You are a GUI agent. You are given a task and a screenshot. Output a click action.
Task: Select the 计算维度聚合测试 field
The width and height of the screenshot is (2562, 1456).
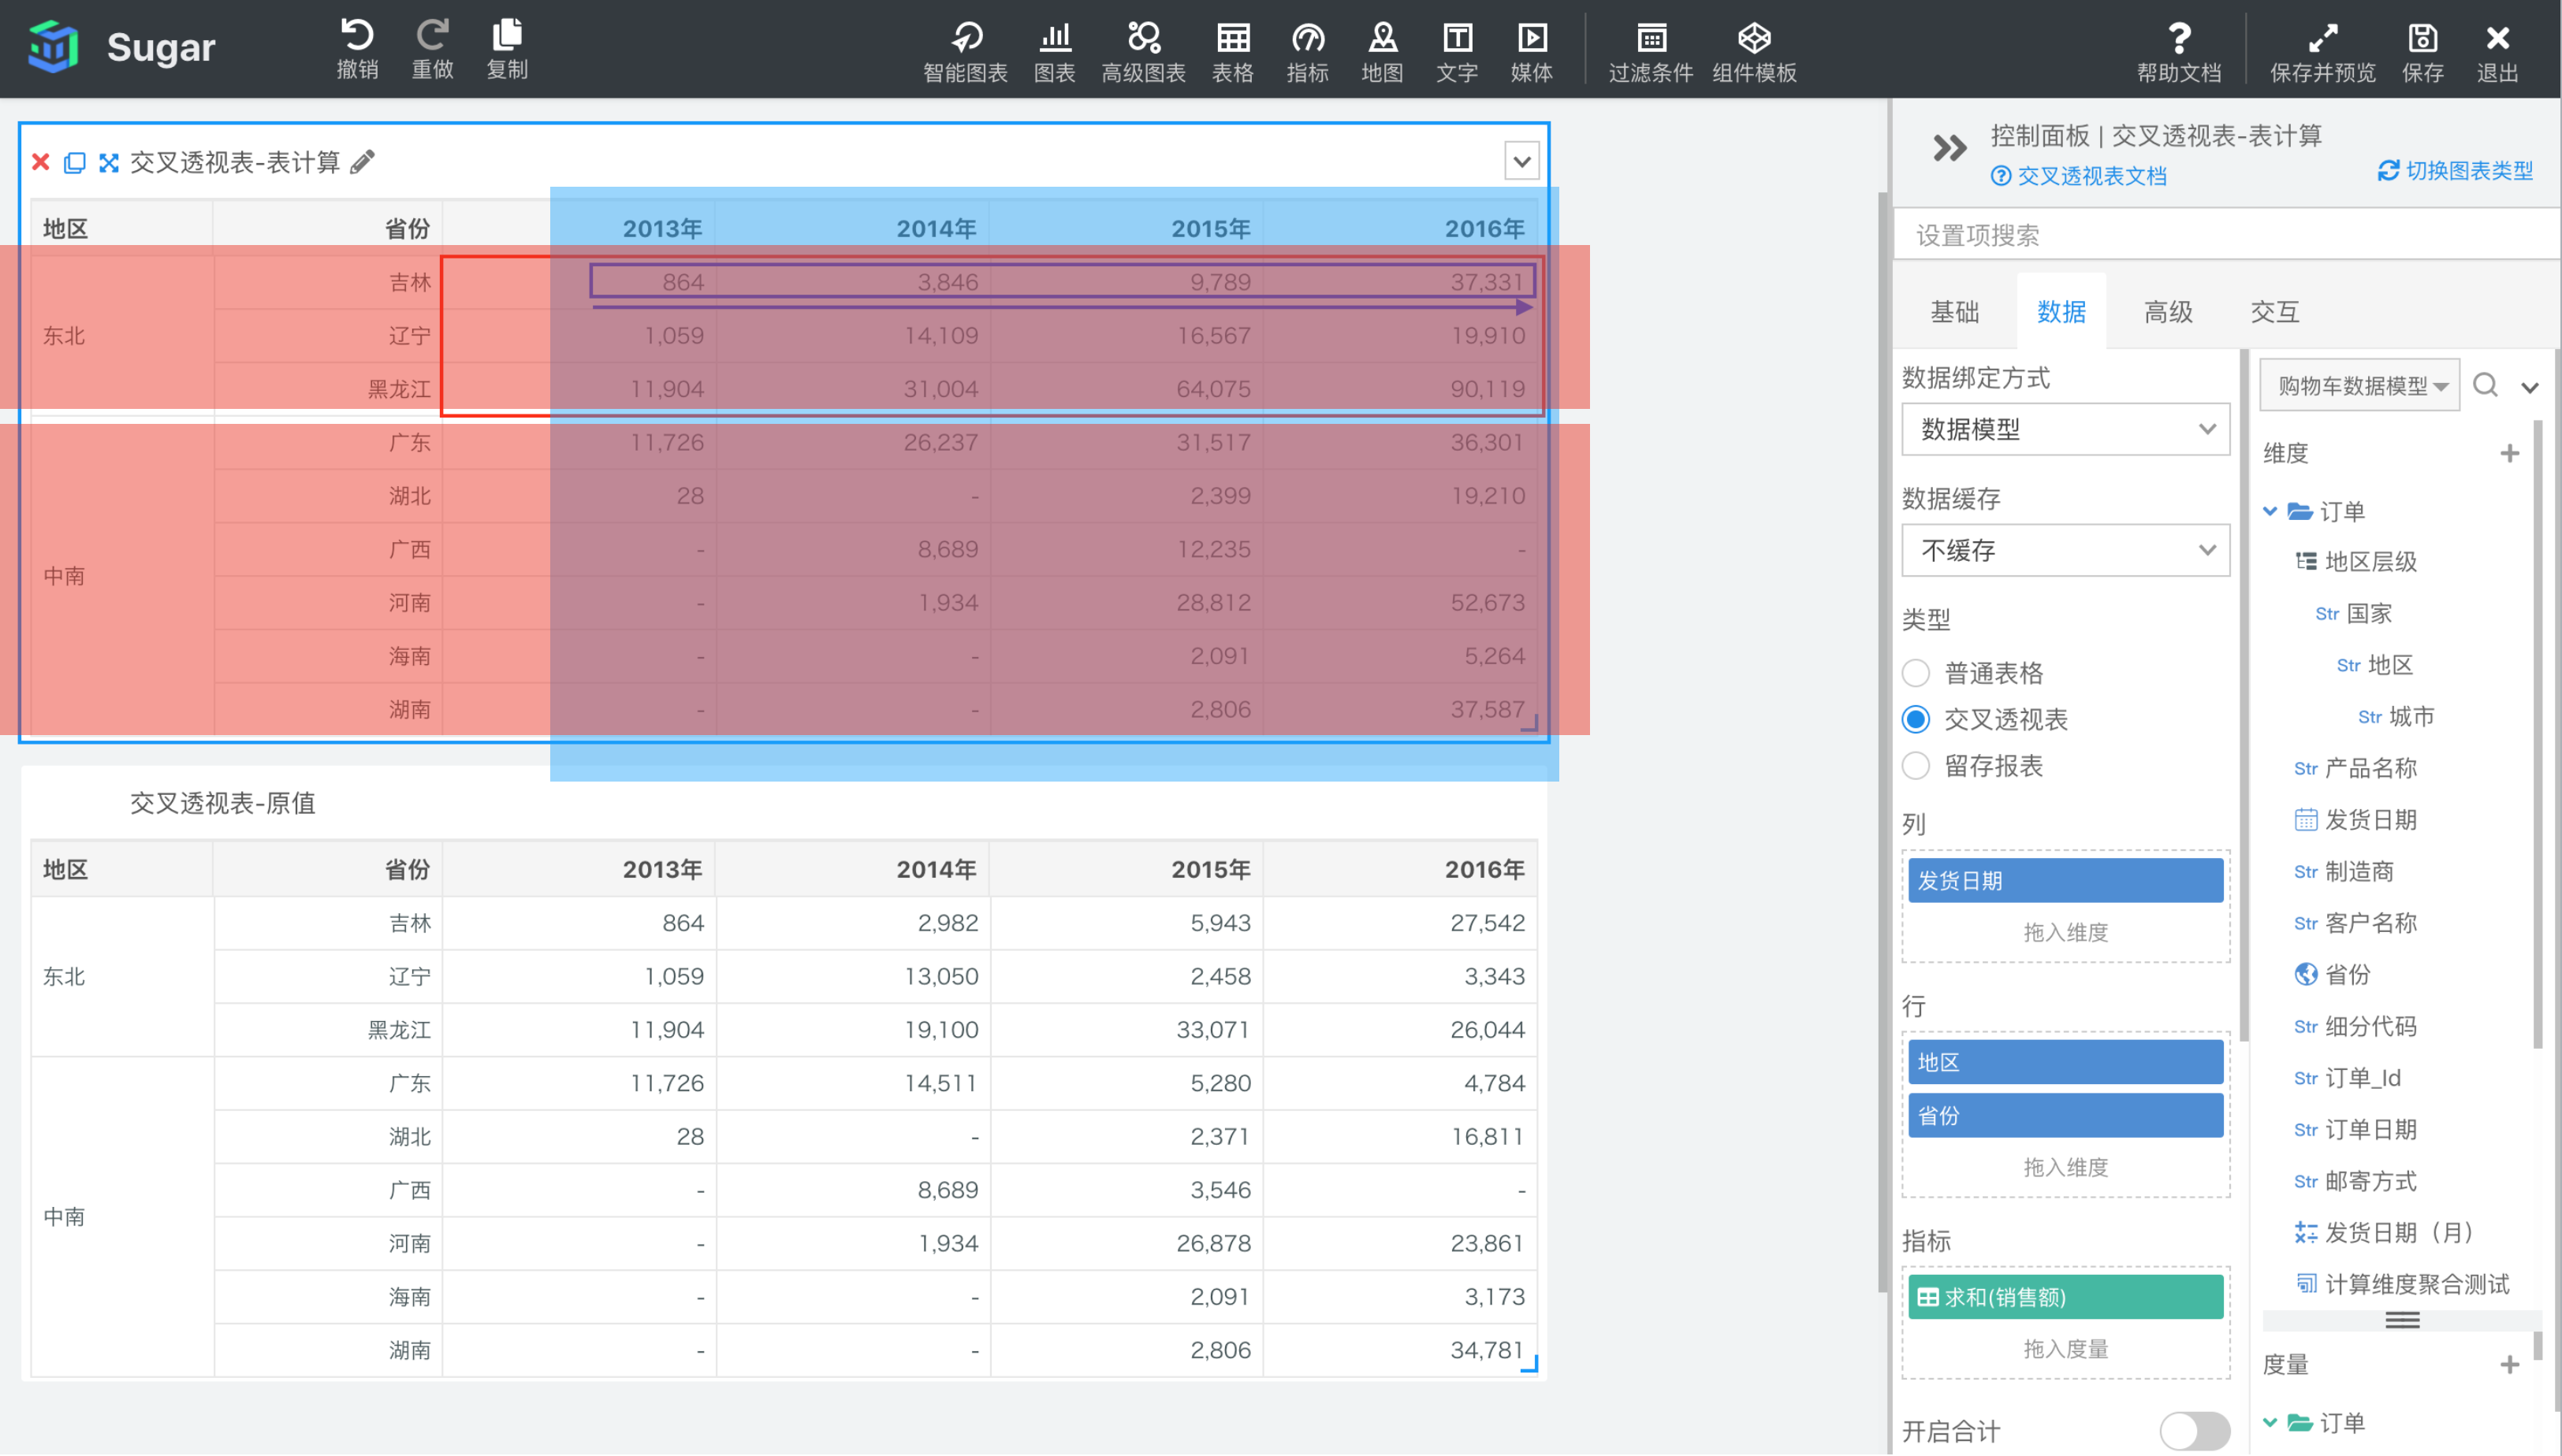(2402, 1284)
